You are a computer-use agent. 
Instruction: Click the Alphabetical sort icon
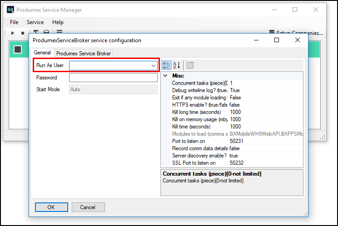[177, 65]
